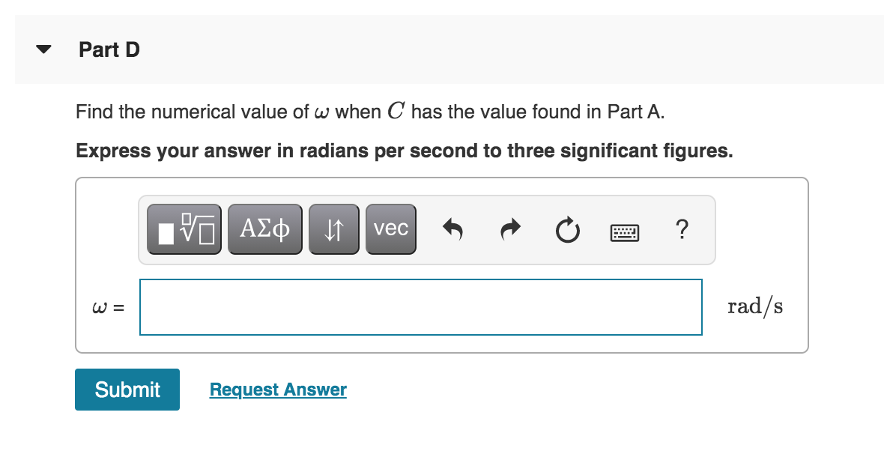The width and height of the screenshot is (884, 463).
Task: Undo the last answer edit
Action: click(452, 230)
